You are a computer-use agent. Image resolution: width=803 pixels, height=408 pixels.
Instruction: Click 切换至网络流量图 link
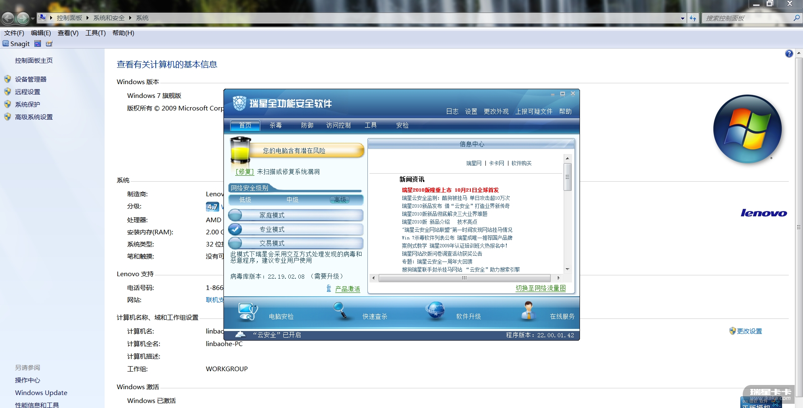tap(541, 288)
